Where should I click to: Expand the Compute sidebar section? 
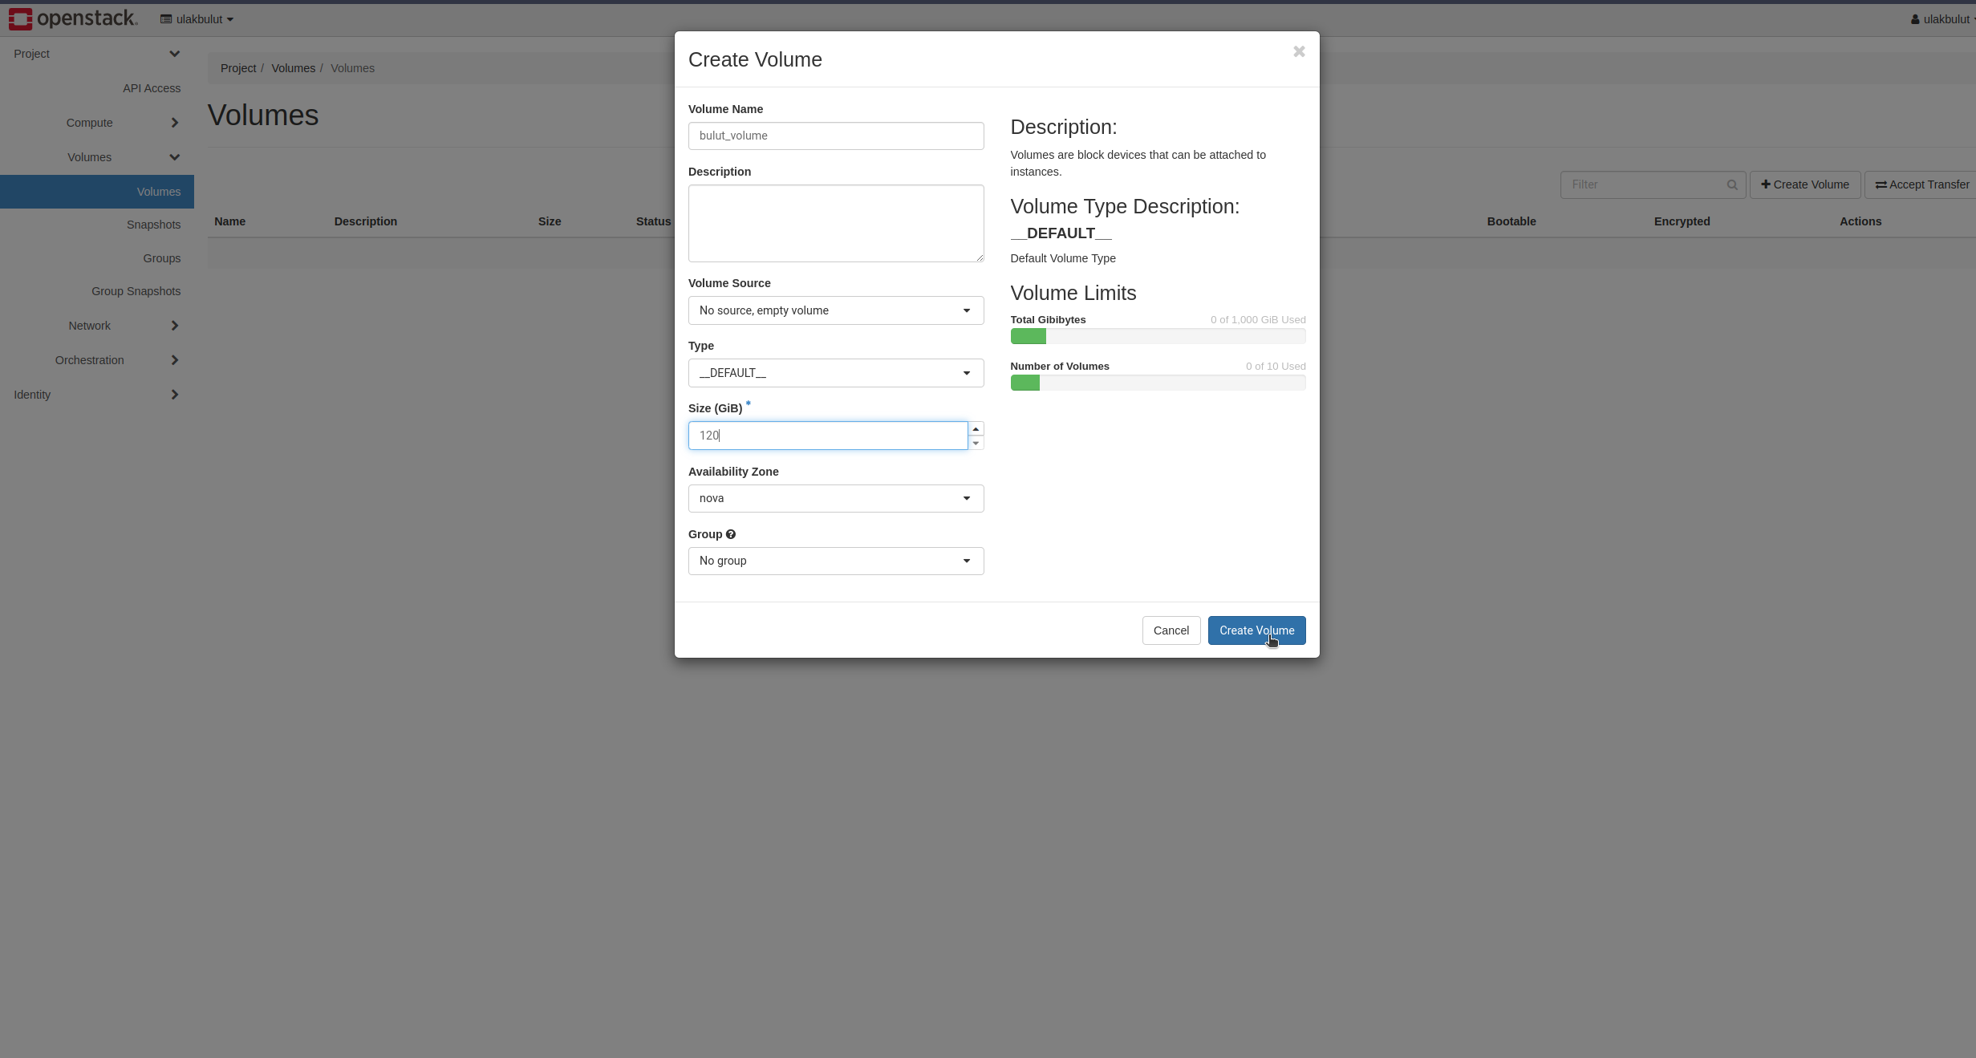click(x=96, y=123)
